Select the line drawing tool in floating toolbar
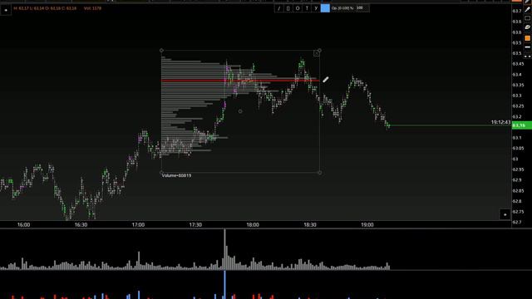Viewport: 532px width, 299px height. point(278,8)
